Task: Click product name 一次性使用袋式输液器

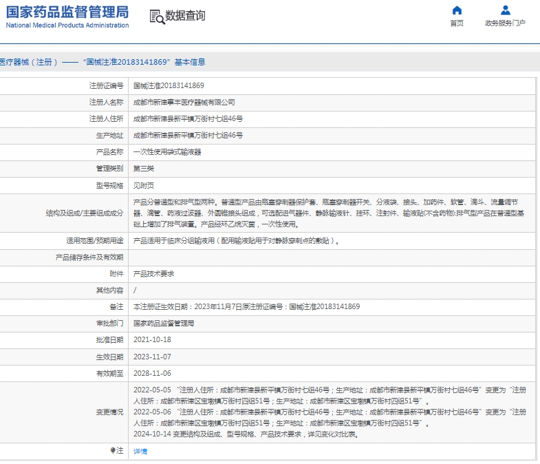Action: pyautogui.click(x=167, y=151)
